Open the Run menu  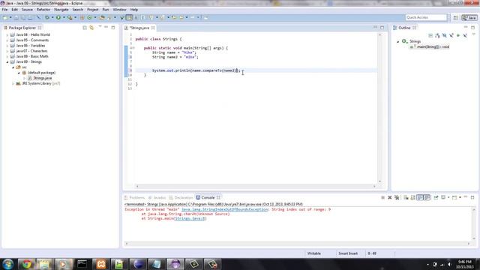(x=106, y=10)
